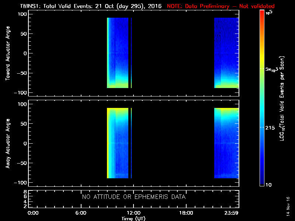Click the "NO ATTITUDE OR EPHEMERIS DATA" message

(133, 197)
